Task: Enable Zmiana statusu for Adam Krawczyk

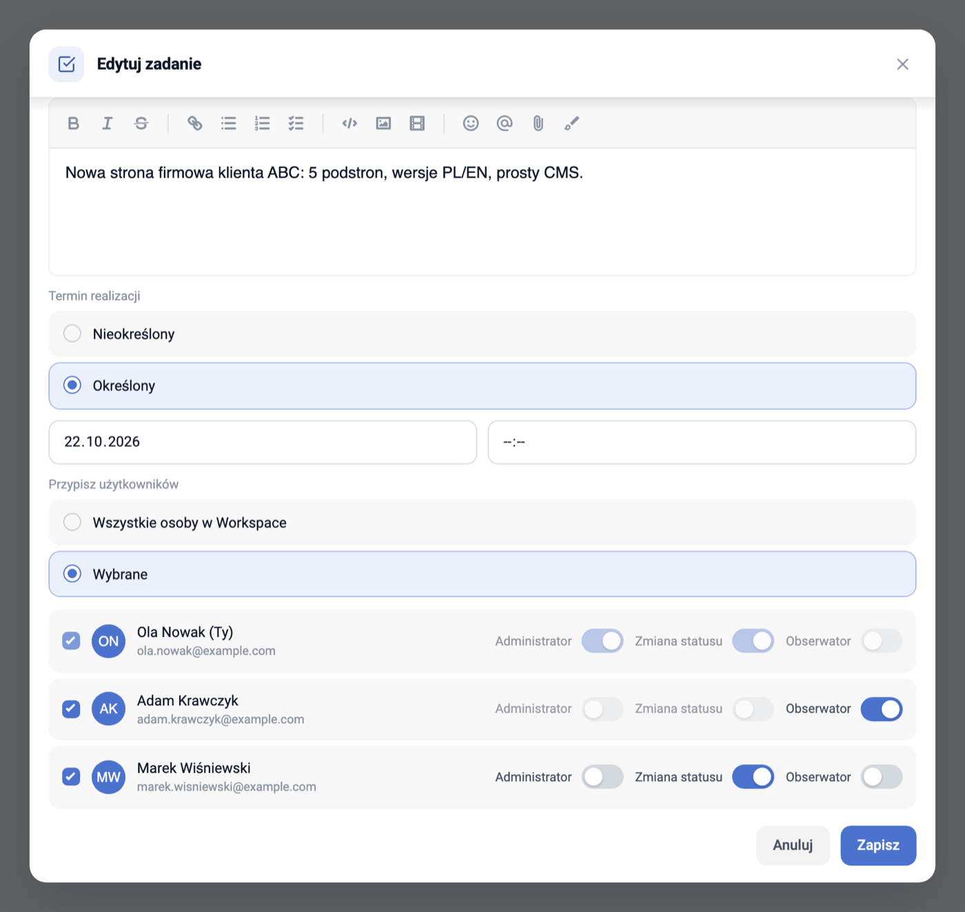Action: tap(753, 709)
